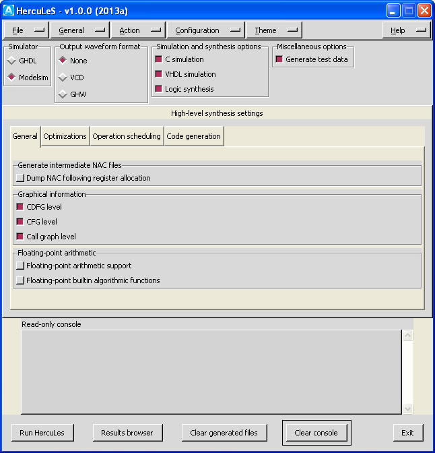Image resolution: width=435 pixels, height=453 pixels.
Task: Open the Results browser
Action: click(127, 433)
